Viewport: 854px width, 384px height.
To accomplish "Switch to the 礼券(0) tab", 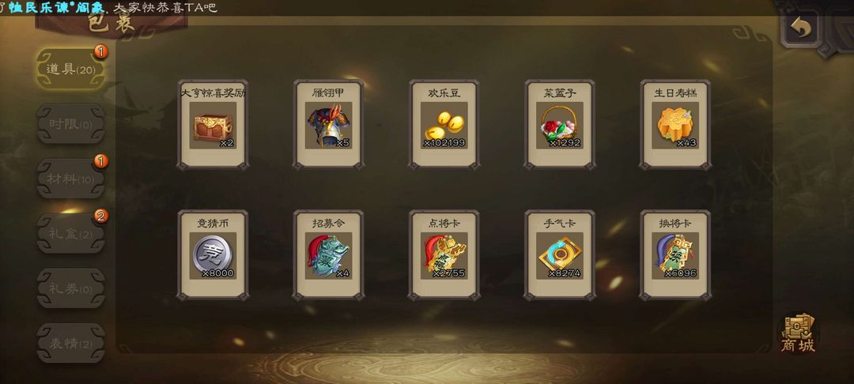I will click(70, 288).
